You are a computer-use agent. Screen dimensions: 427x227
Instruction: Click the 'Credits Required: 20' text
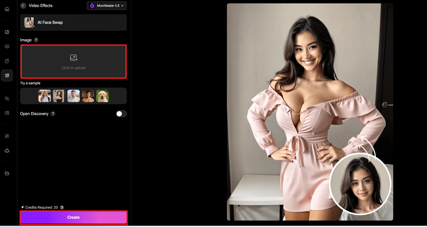click(42, 207)
